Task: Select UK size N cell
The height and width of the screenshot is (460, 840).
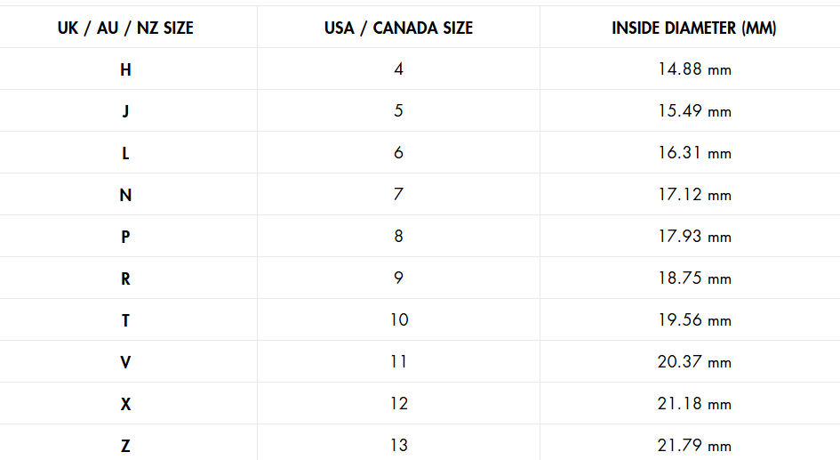Action: pos(125,195)
